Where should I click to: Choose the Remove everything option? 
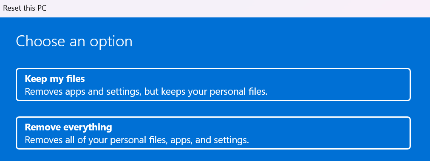(213, 133)
